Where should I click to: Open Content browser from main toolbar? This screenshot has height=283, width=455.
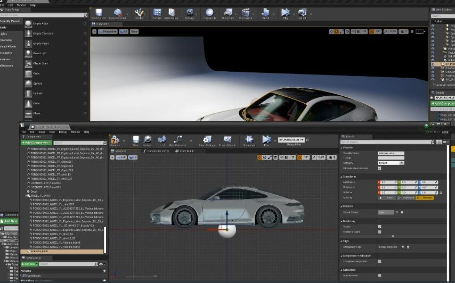click(157, 14)
